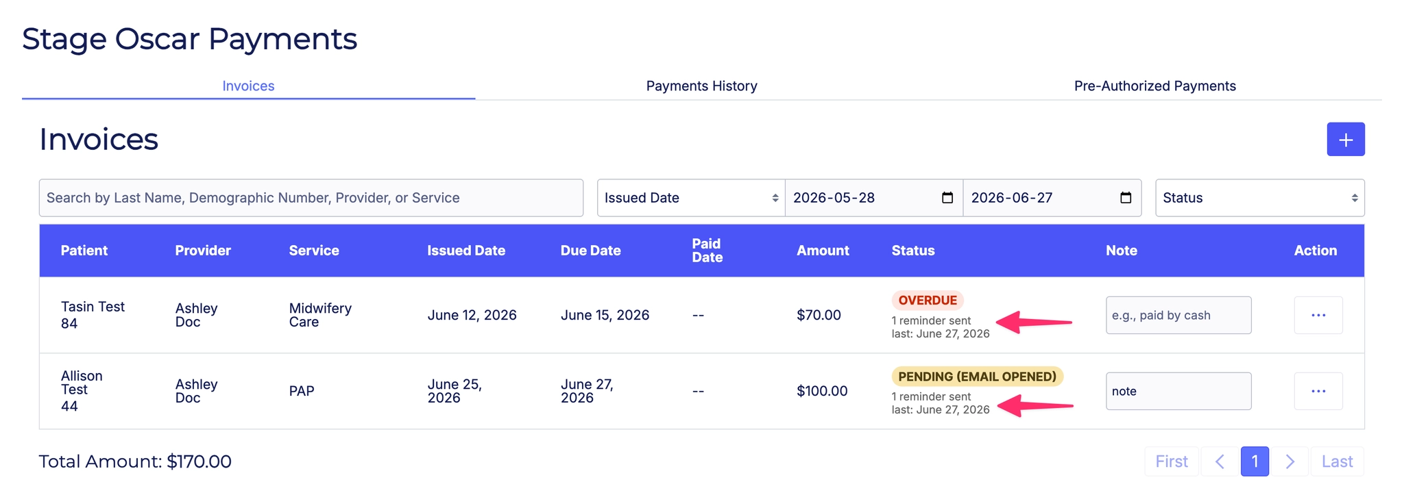Image resolution: width=1404 pixels, height=497 pixels.
Task: Click the Service column header
Action: (x=314, y=251)
